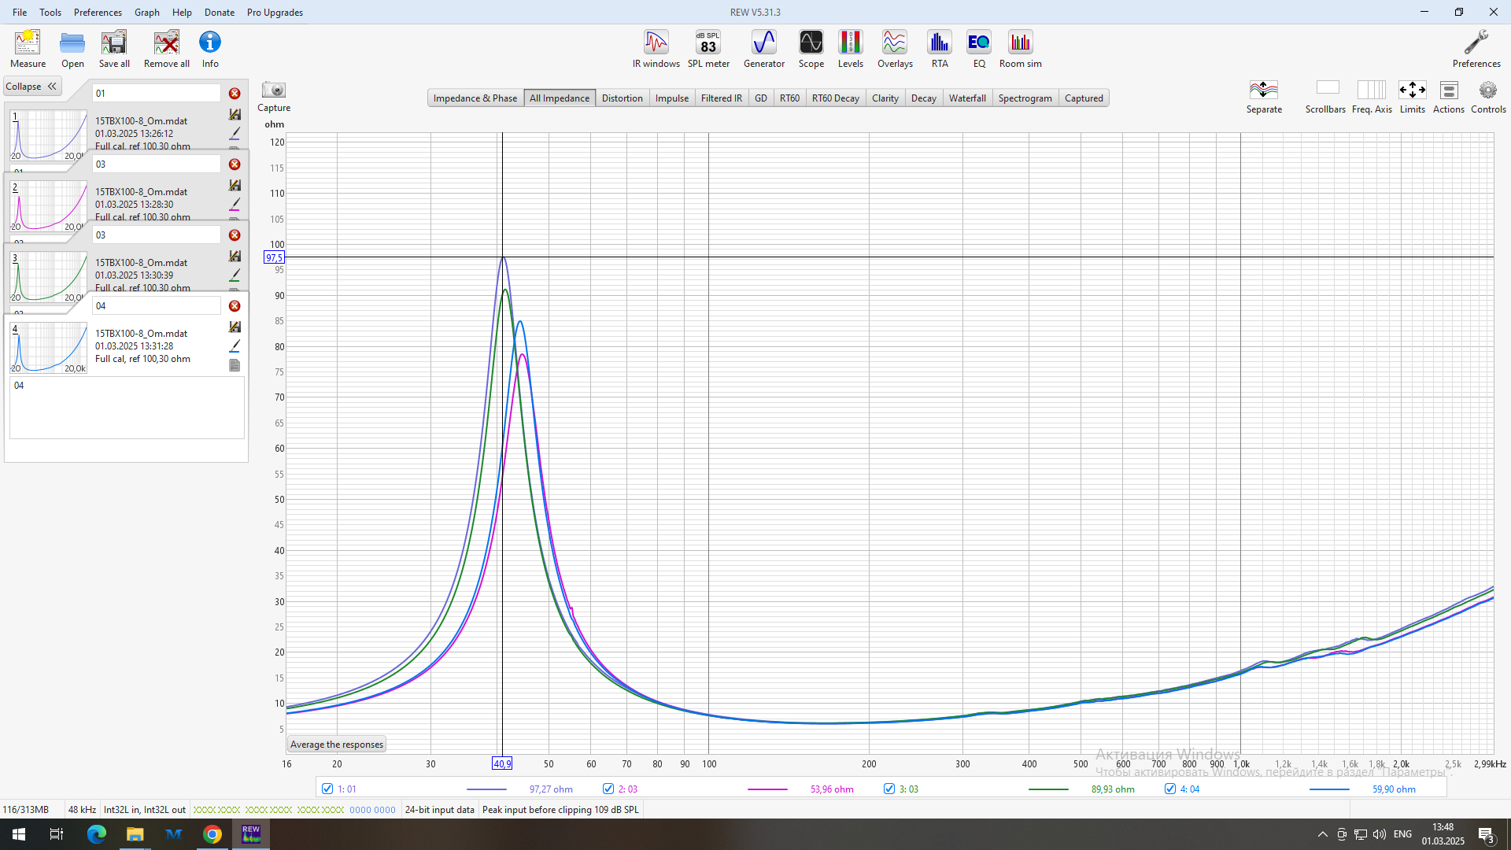
Task: Hide trace 4: 04 in legend
Action: pyautogui.click(x=1170, y=789)
